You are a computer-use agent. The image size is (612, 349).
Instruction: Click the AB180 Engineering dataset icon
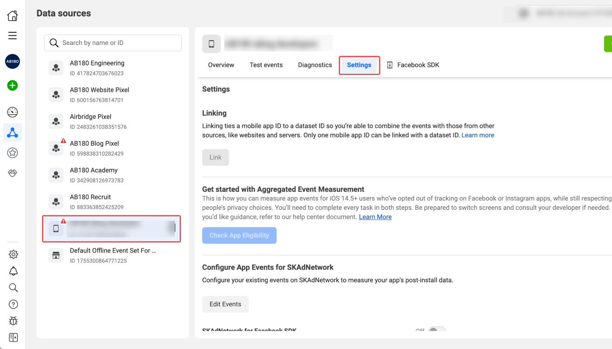tap(56, 68)
